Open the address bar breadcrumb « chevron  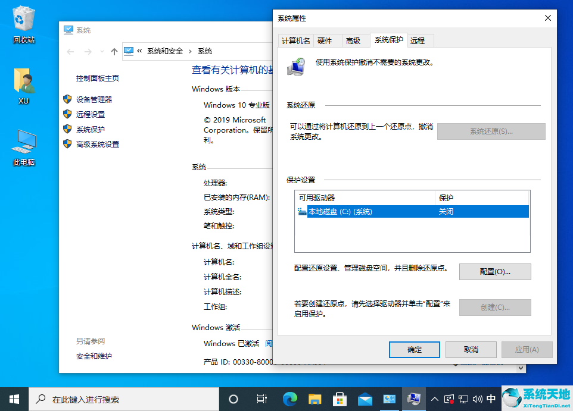141,51
